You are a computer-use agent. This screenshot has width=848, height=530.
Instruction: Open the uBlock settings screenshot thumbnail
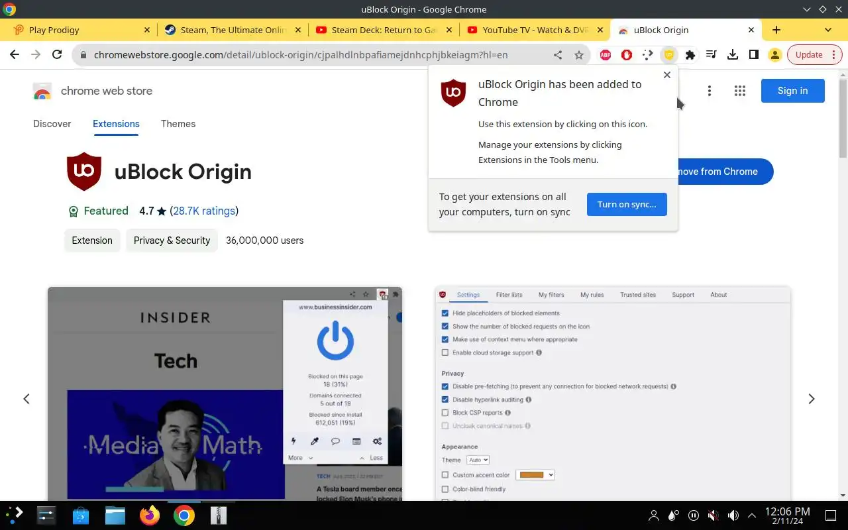click(x=613, y=394)
